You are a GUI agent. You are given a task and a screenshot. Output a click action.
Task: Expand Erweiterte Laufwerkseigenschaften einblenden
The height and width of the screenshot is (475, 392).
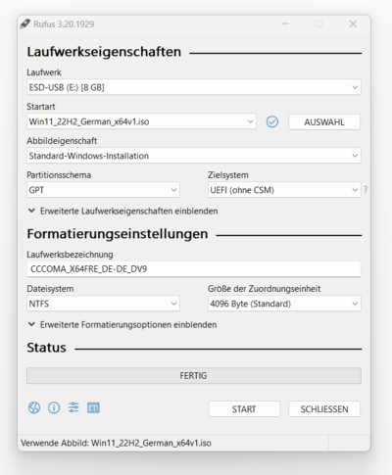(122, 211)
